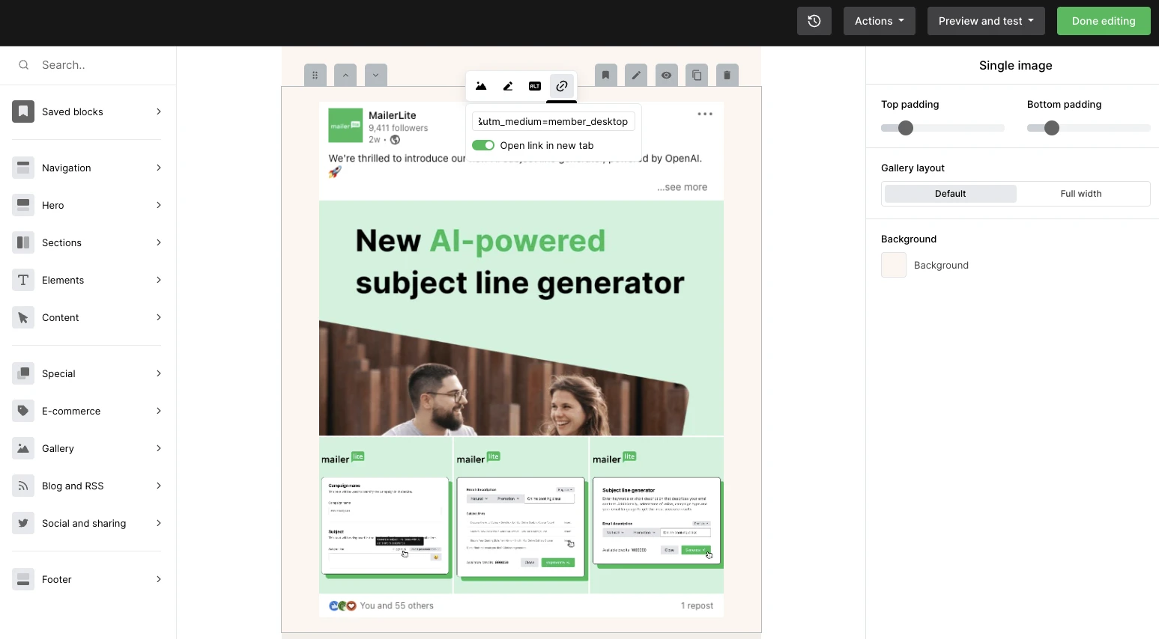The width and height of the screenshot is (1159, 639).
Task: Open the image edit pencil tool
Action: [x=508, y=86]
